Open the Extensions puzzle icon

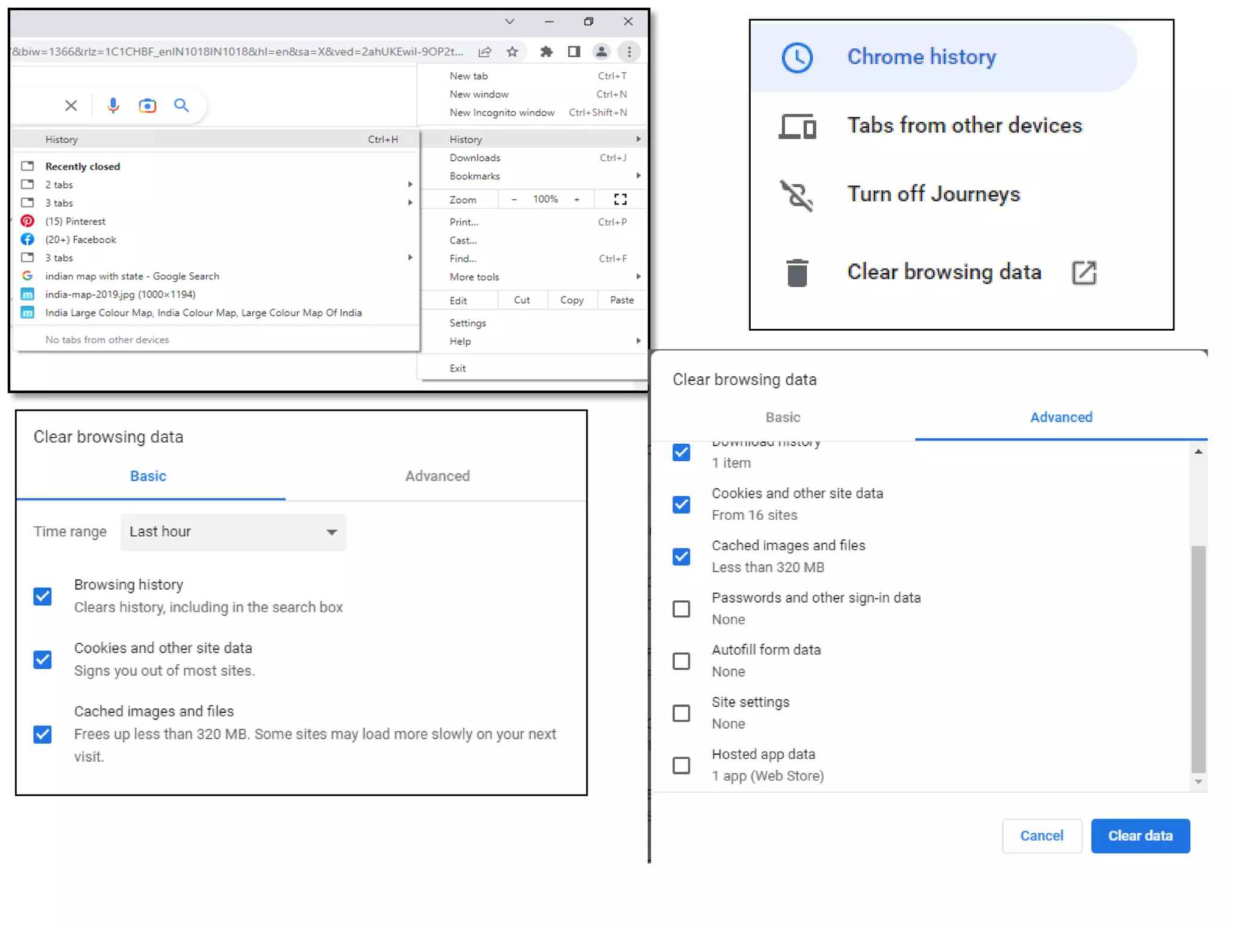coord(546,52)
